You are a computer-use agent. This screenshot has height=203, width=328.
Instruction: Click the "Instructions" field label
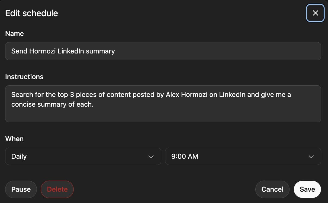tap(24, 77)
